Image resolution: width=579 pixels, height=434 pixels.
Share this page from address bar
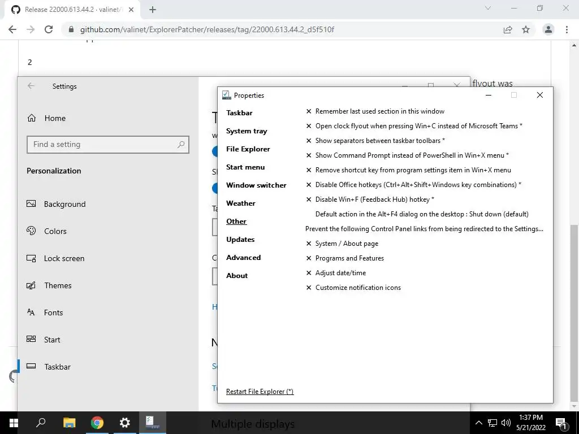tap(508, 29)
